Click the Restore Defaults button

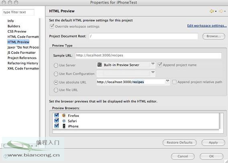(179, 143)
